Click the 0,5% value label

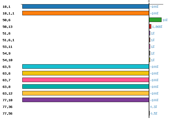coord(154,113)
